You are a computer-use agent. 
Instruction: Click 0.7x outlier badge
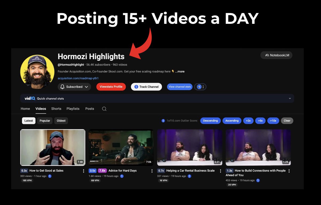click(x=161, y=170)
